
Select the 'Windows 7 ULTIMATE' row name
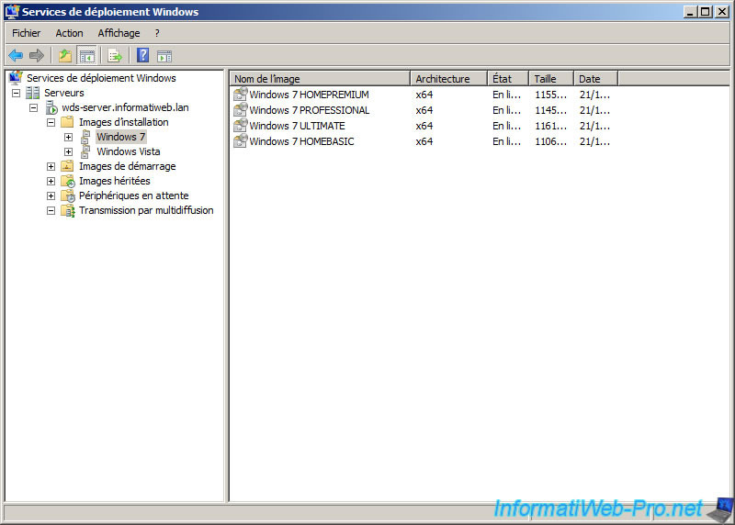pyautogui.click(x=297, y=126)
